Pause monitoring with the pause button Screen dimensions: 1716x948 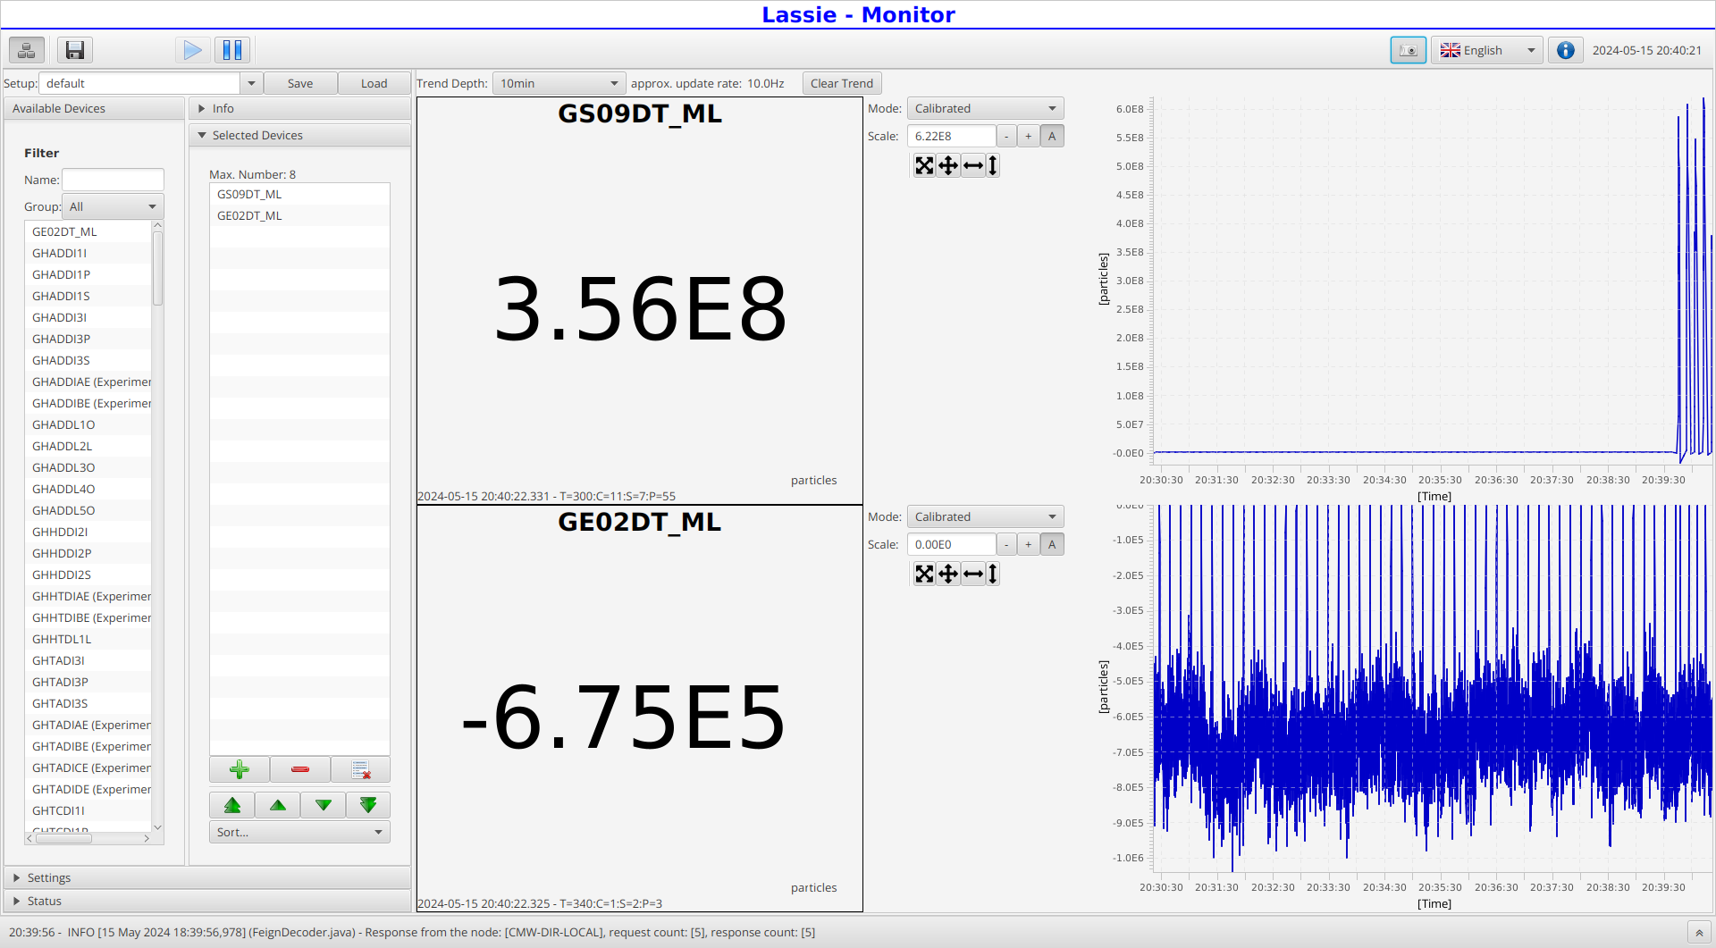click(232, 50)
